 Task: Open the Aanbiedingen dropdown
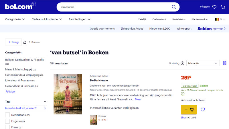click(80, 19)
